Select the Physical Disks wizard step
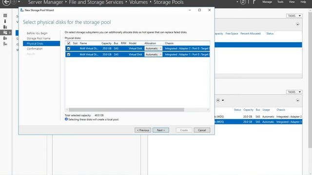The height and width of the screenshot is (175, 312). pos(41,43)
